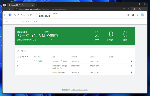150x96 pixels.
Task: Click the browser profile icon in the tab bar
Action: pyautogui.click(x=5, y=5)
